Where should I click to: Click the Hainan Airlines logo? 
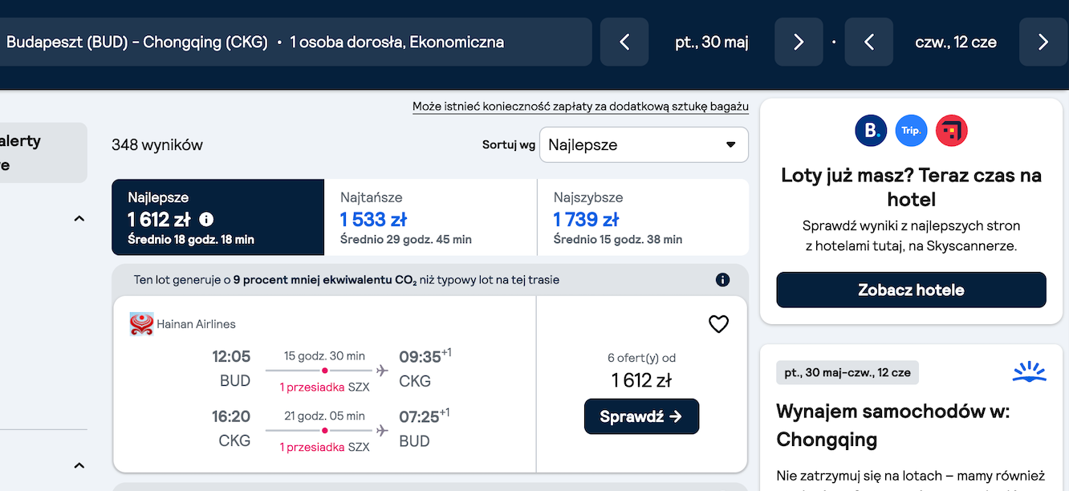tap(141, 324)
